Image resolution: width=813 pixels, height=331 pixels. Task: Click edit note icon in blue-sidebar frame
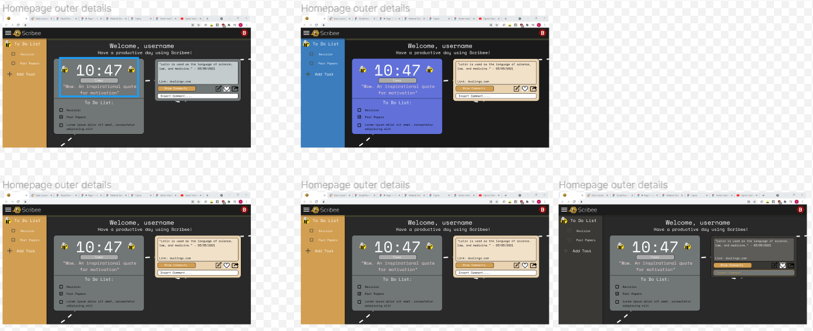pyautogui.click(x=517, y=89)
